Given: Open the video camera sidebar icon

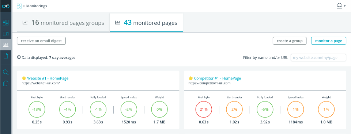Looking at the screenshot, I should coord(5,34).
